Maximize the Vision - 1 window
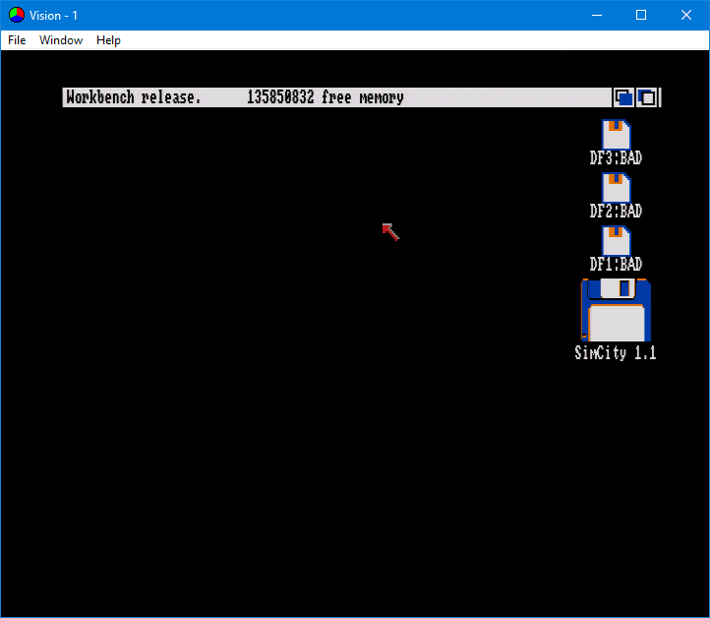Viewport: 710px width, 618px height. click(641, 15)
